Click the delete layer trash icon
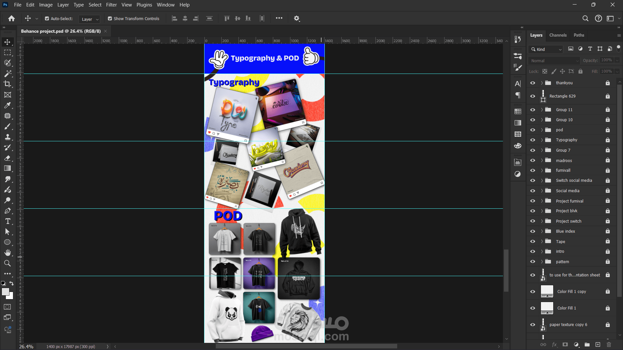This screenshot has width=623, height=350. pyautogui.click(x=609, y=344)
